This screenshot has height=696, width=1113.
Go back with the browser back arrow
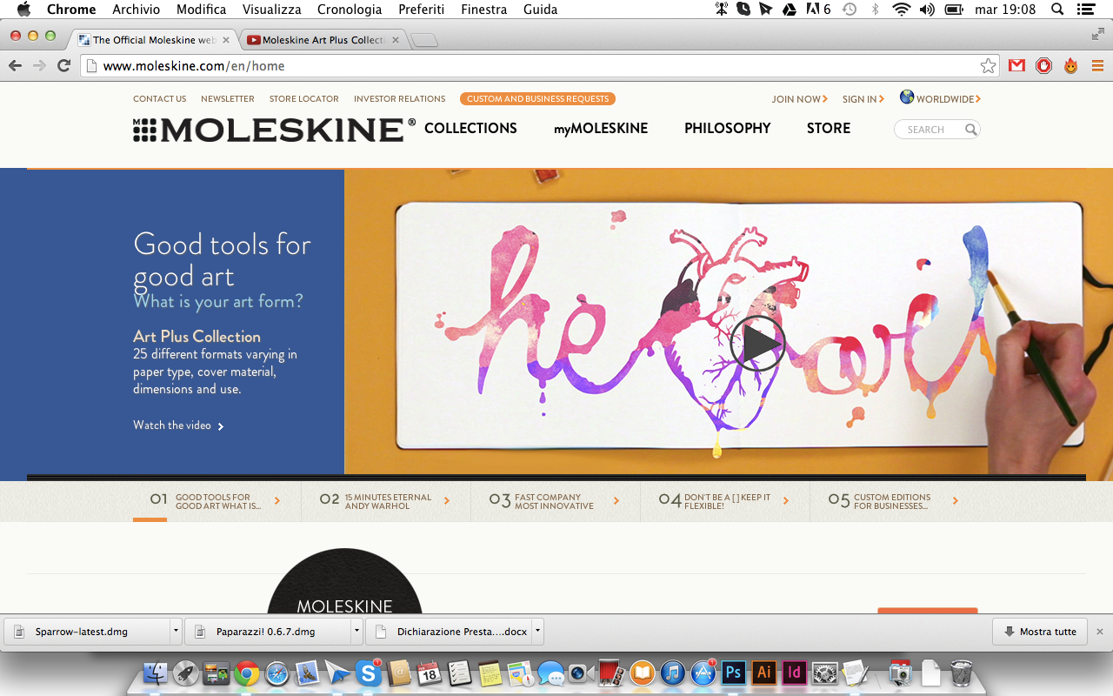tap(15, 65)
